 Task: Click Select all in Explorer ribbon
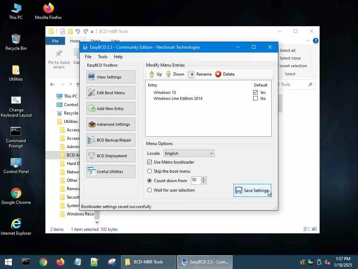(287, 50)
